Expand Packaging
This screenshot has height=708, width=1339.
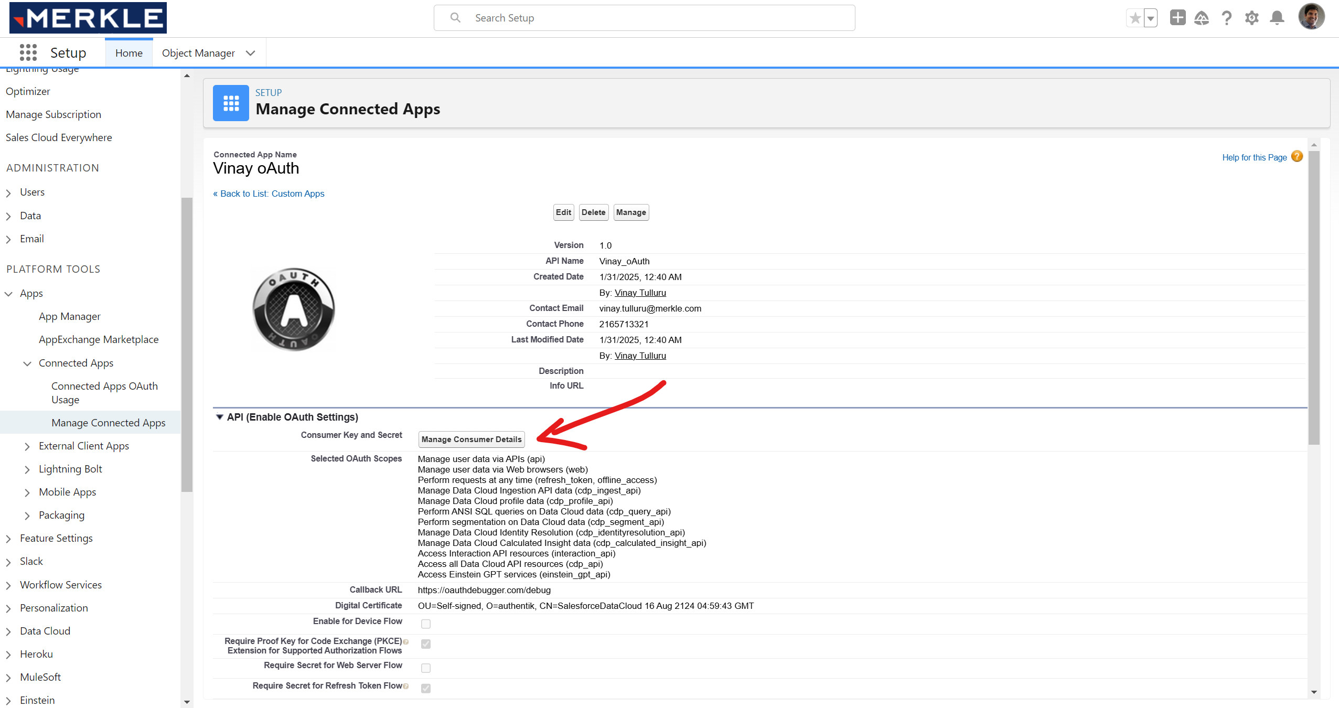[x=27, y=516]
